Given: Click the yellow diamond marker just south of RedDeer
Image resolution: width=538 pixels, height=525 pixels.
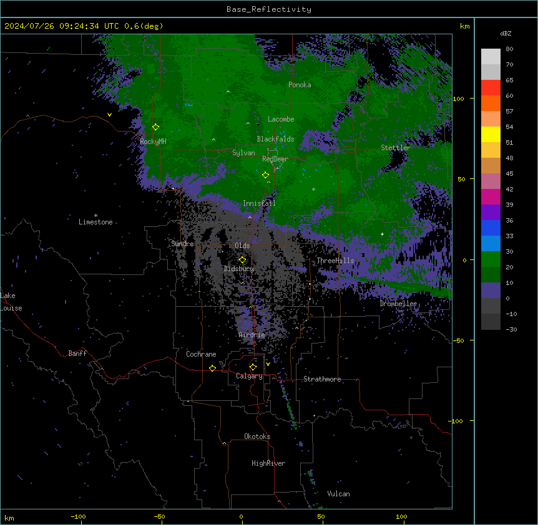Looking at the screenshot, I should pos(265,175).
